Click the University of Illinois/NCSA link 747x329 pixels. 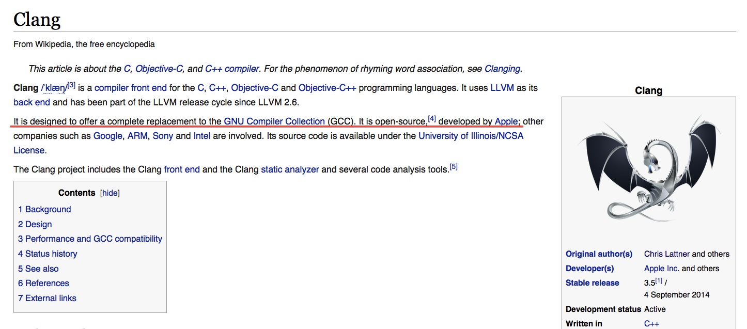[470, 136]
